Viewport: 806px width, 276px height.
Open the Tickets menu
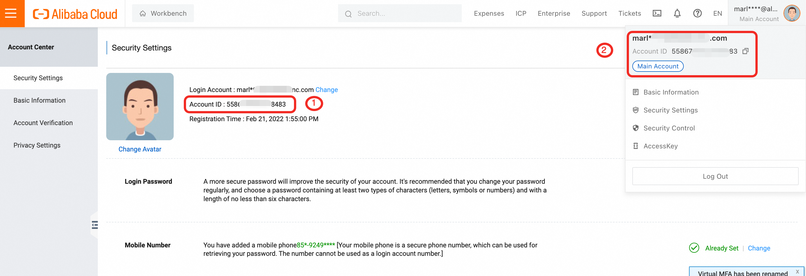[x=630, y=13]
